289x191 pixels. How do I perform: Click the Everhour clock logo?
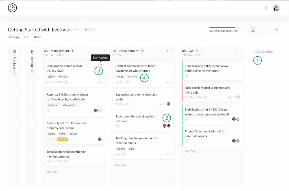12,8
